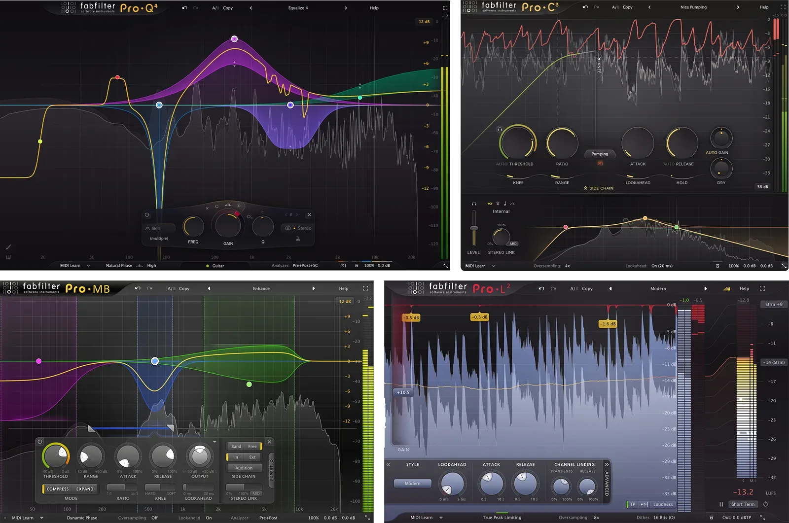Image resolution: width=789 pixels, height=523 pixels.
Task: Switch the Pro-MB side chain to Ext
Action: [x=252, y=457]
